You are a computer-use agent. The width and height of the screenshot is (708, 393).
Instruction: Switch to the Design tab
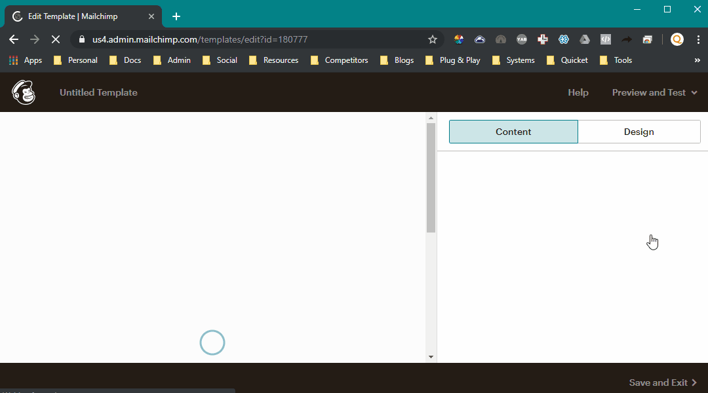(639, 132)
